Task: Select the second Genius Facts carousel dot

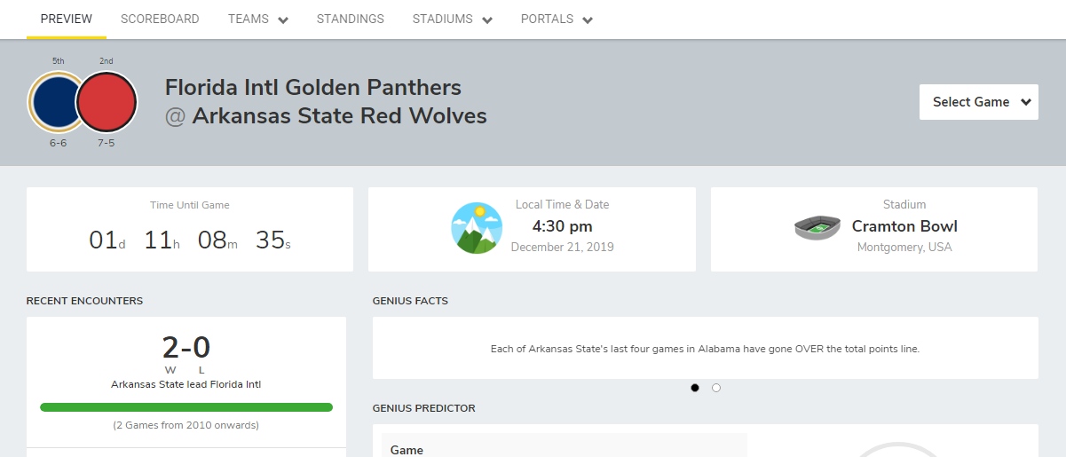Action: (x=716, y=388)
